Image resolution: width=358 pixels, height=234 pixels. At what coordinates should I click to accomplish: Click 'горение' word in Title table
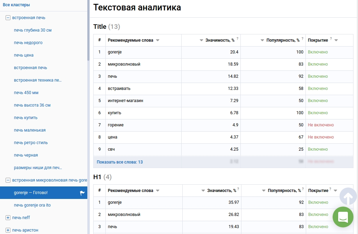coord(116,125)
